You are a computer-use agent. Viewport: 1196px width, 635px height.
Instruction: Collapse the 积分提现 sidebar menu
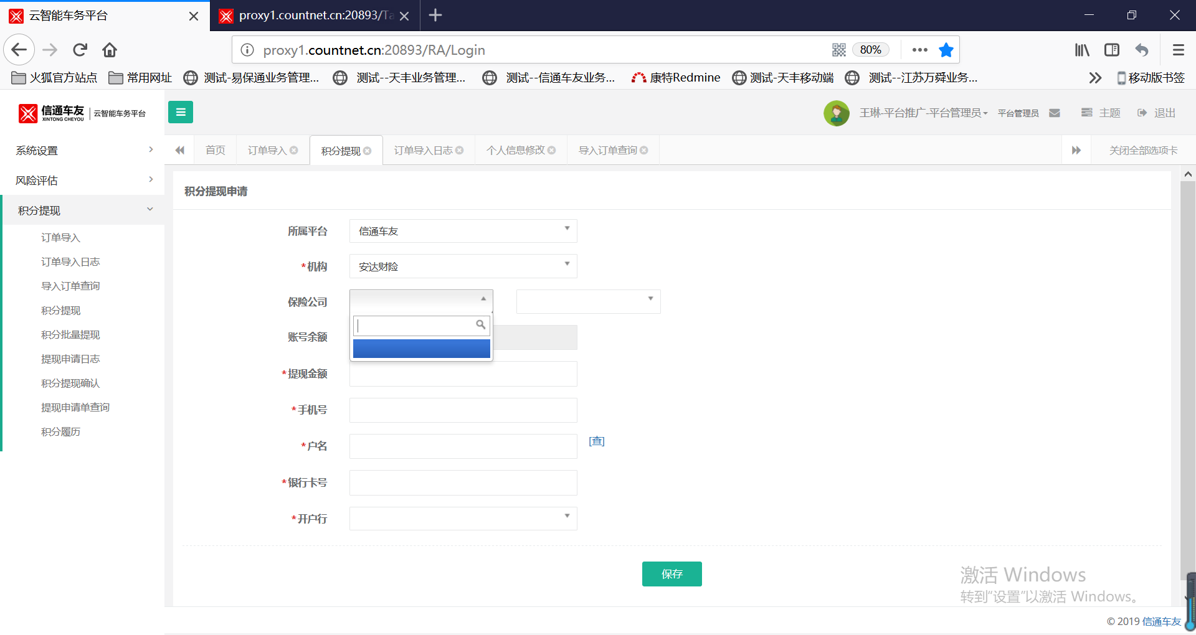82,210
